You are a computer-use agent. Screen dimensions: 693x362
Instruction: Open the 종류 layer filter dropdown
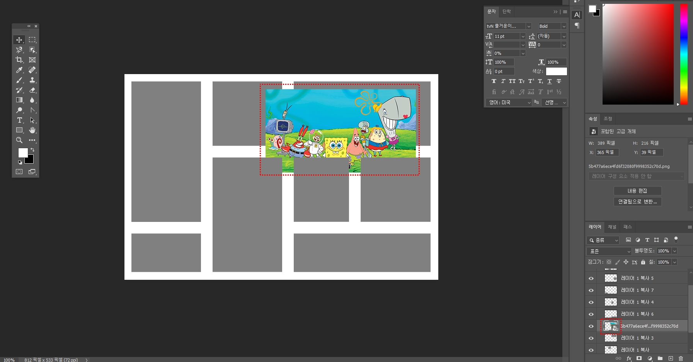point(603,240)
